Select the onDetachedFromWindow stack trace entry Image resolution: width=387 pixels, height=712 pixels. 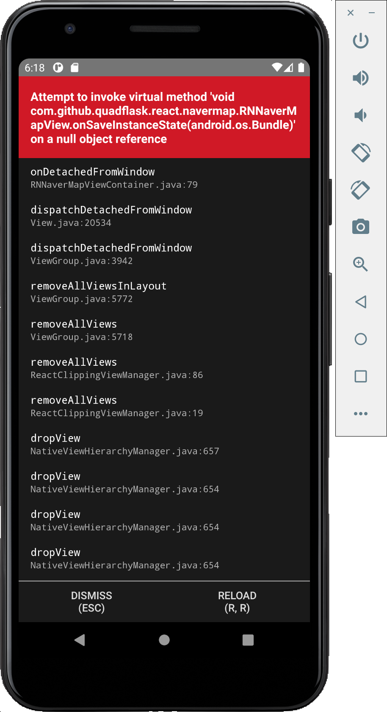click(x=92, y=172)
